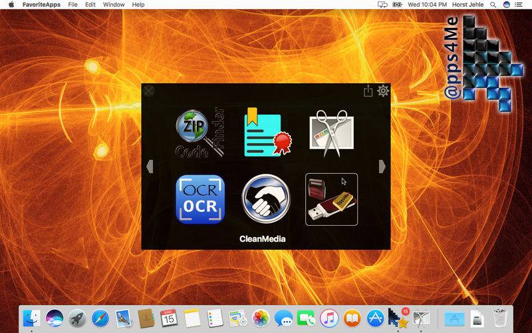Go to next page with right arrow

tap(382, 166)
